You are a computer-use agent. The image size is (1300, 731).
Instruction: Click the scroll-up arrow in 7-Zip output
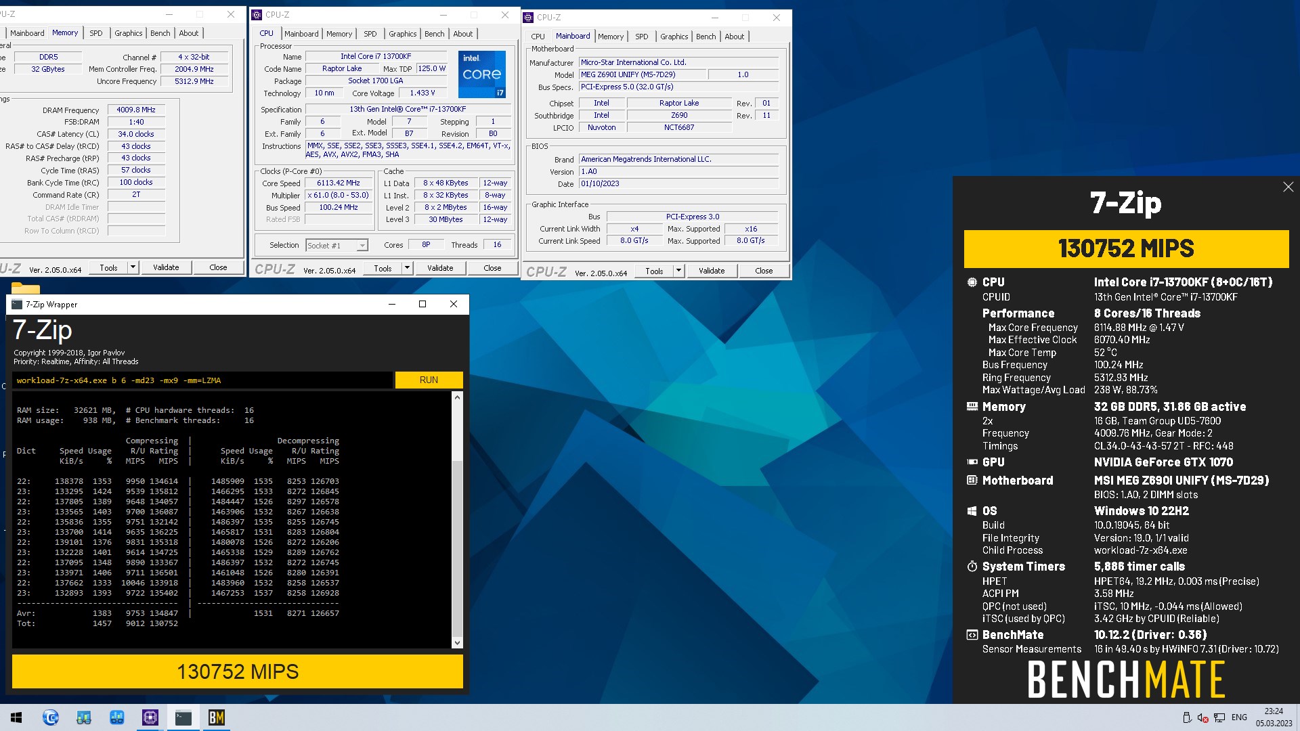[457, 397]
